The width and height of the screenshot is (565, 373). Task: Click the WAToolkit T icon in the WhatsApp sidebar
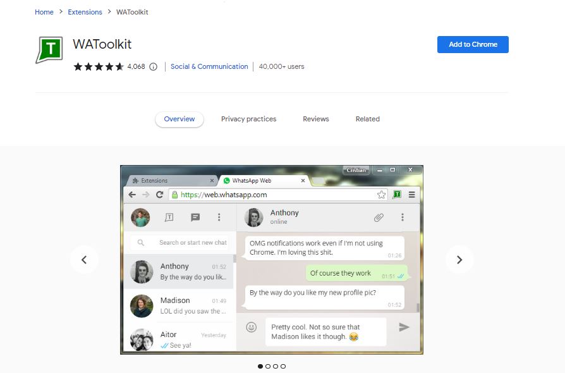click(169, 217)
